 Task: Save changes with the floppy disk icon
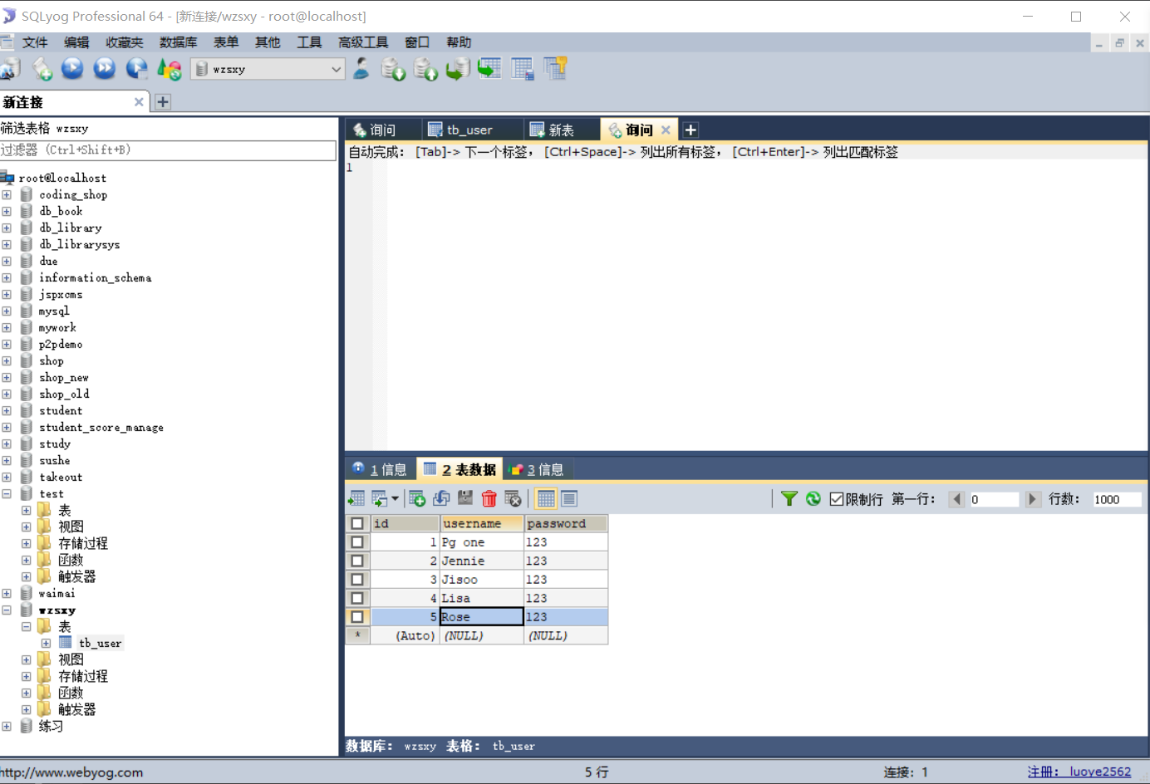tap(465, 498)
